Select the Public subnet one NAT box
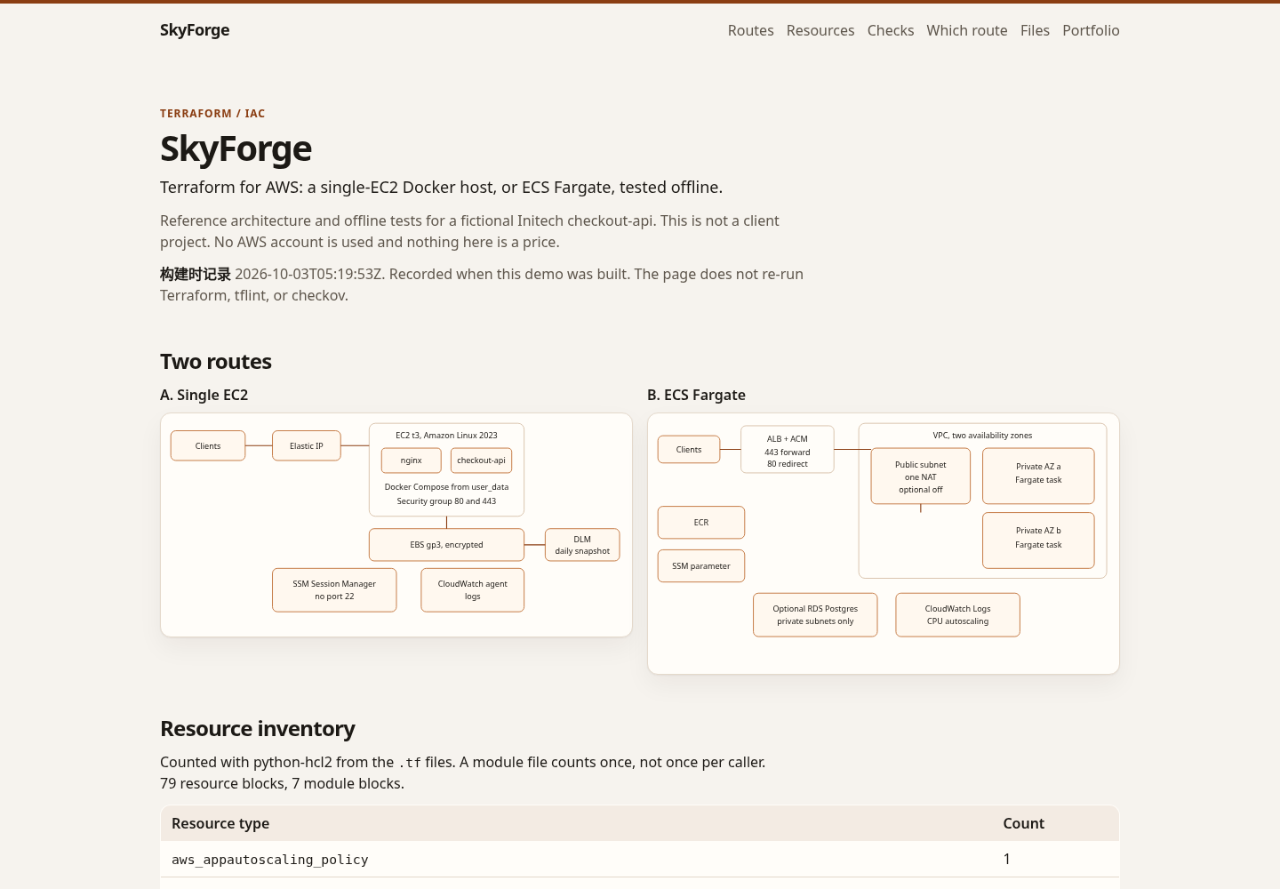1280x889 pixels. [921, 477]
